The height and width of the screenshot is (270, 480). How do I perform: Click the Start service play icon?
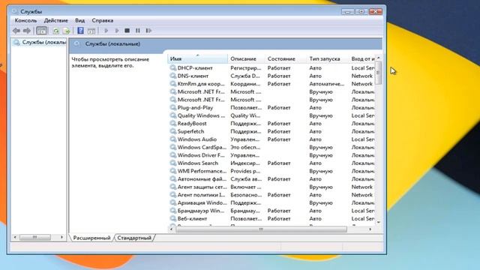pyautogui.click(x=106, y=31)
